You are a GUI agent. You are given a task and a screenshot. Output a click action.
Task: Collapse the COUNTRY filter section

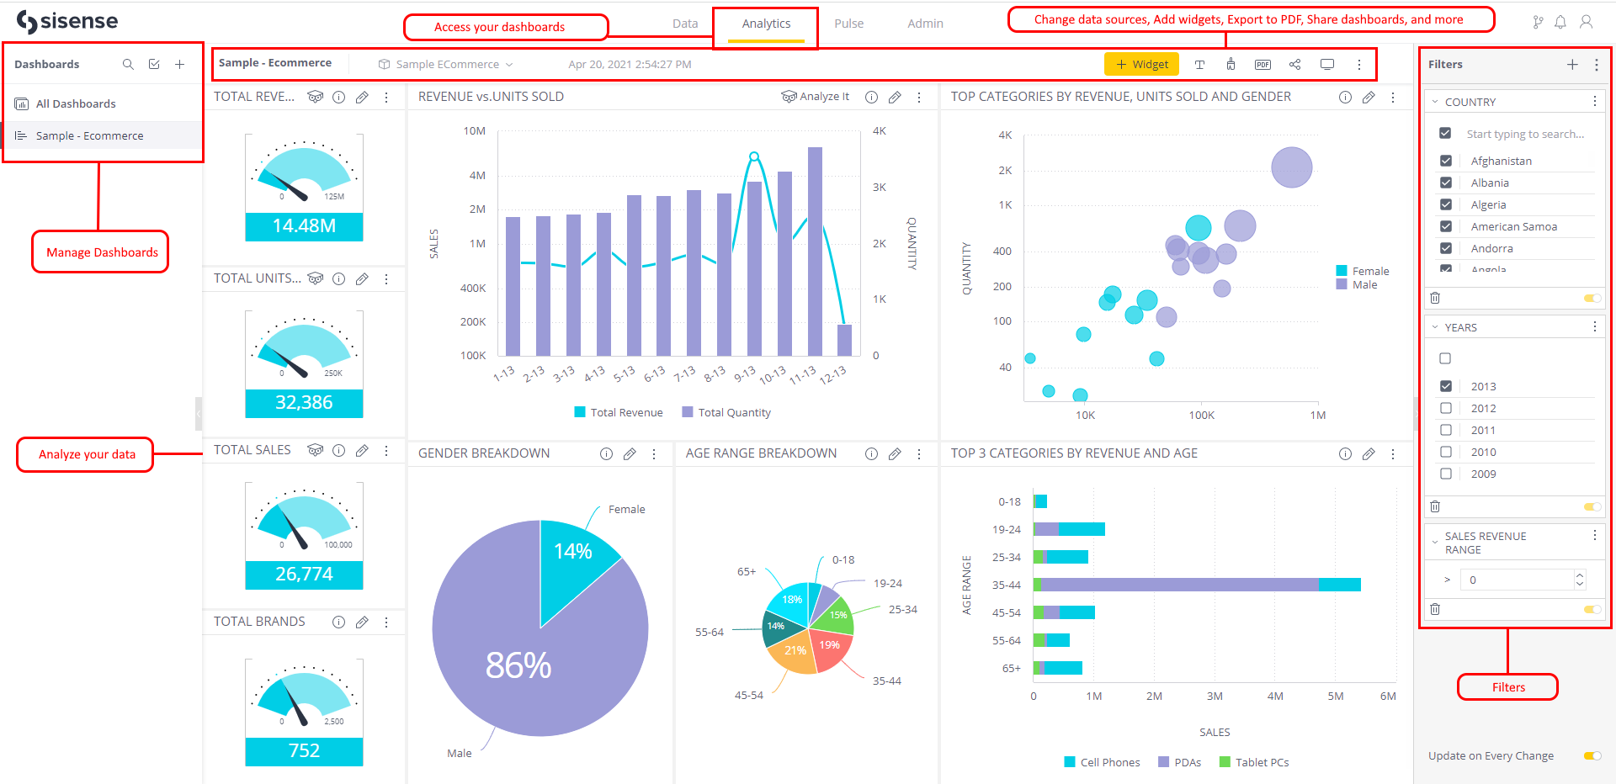click(1434, 101)
